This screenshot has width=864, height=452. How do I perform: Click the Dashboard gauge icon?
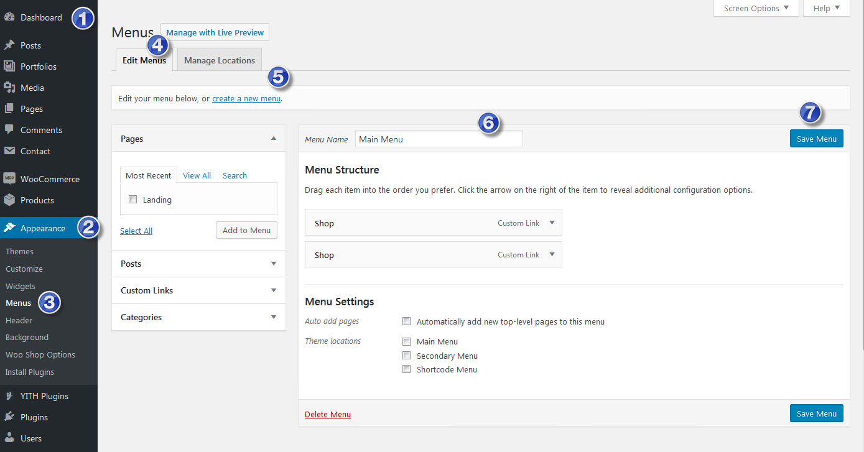tap(9, 17)
